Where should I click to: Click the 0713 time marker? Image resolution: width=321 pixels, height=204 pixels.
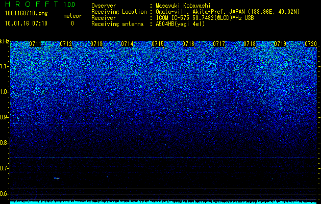[96, 44]
